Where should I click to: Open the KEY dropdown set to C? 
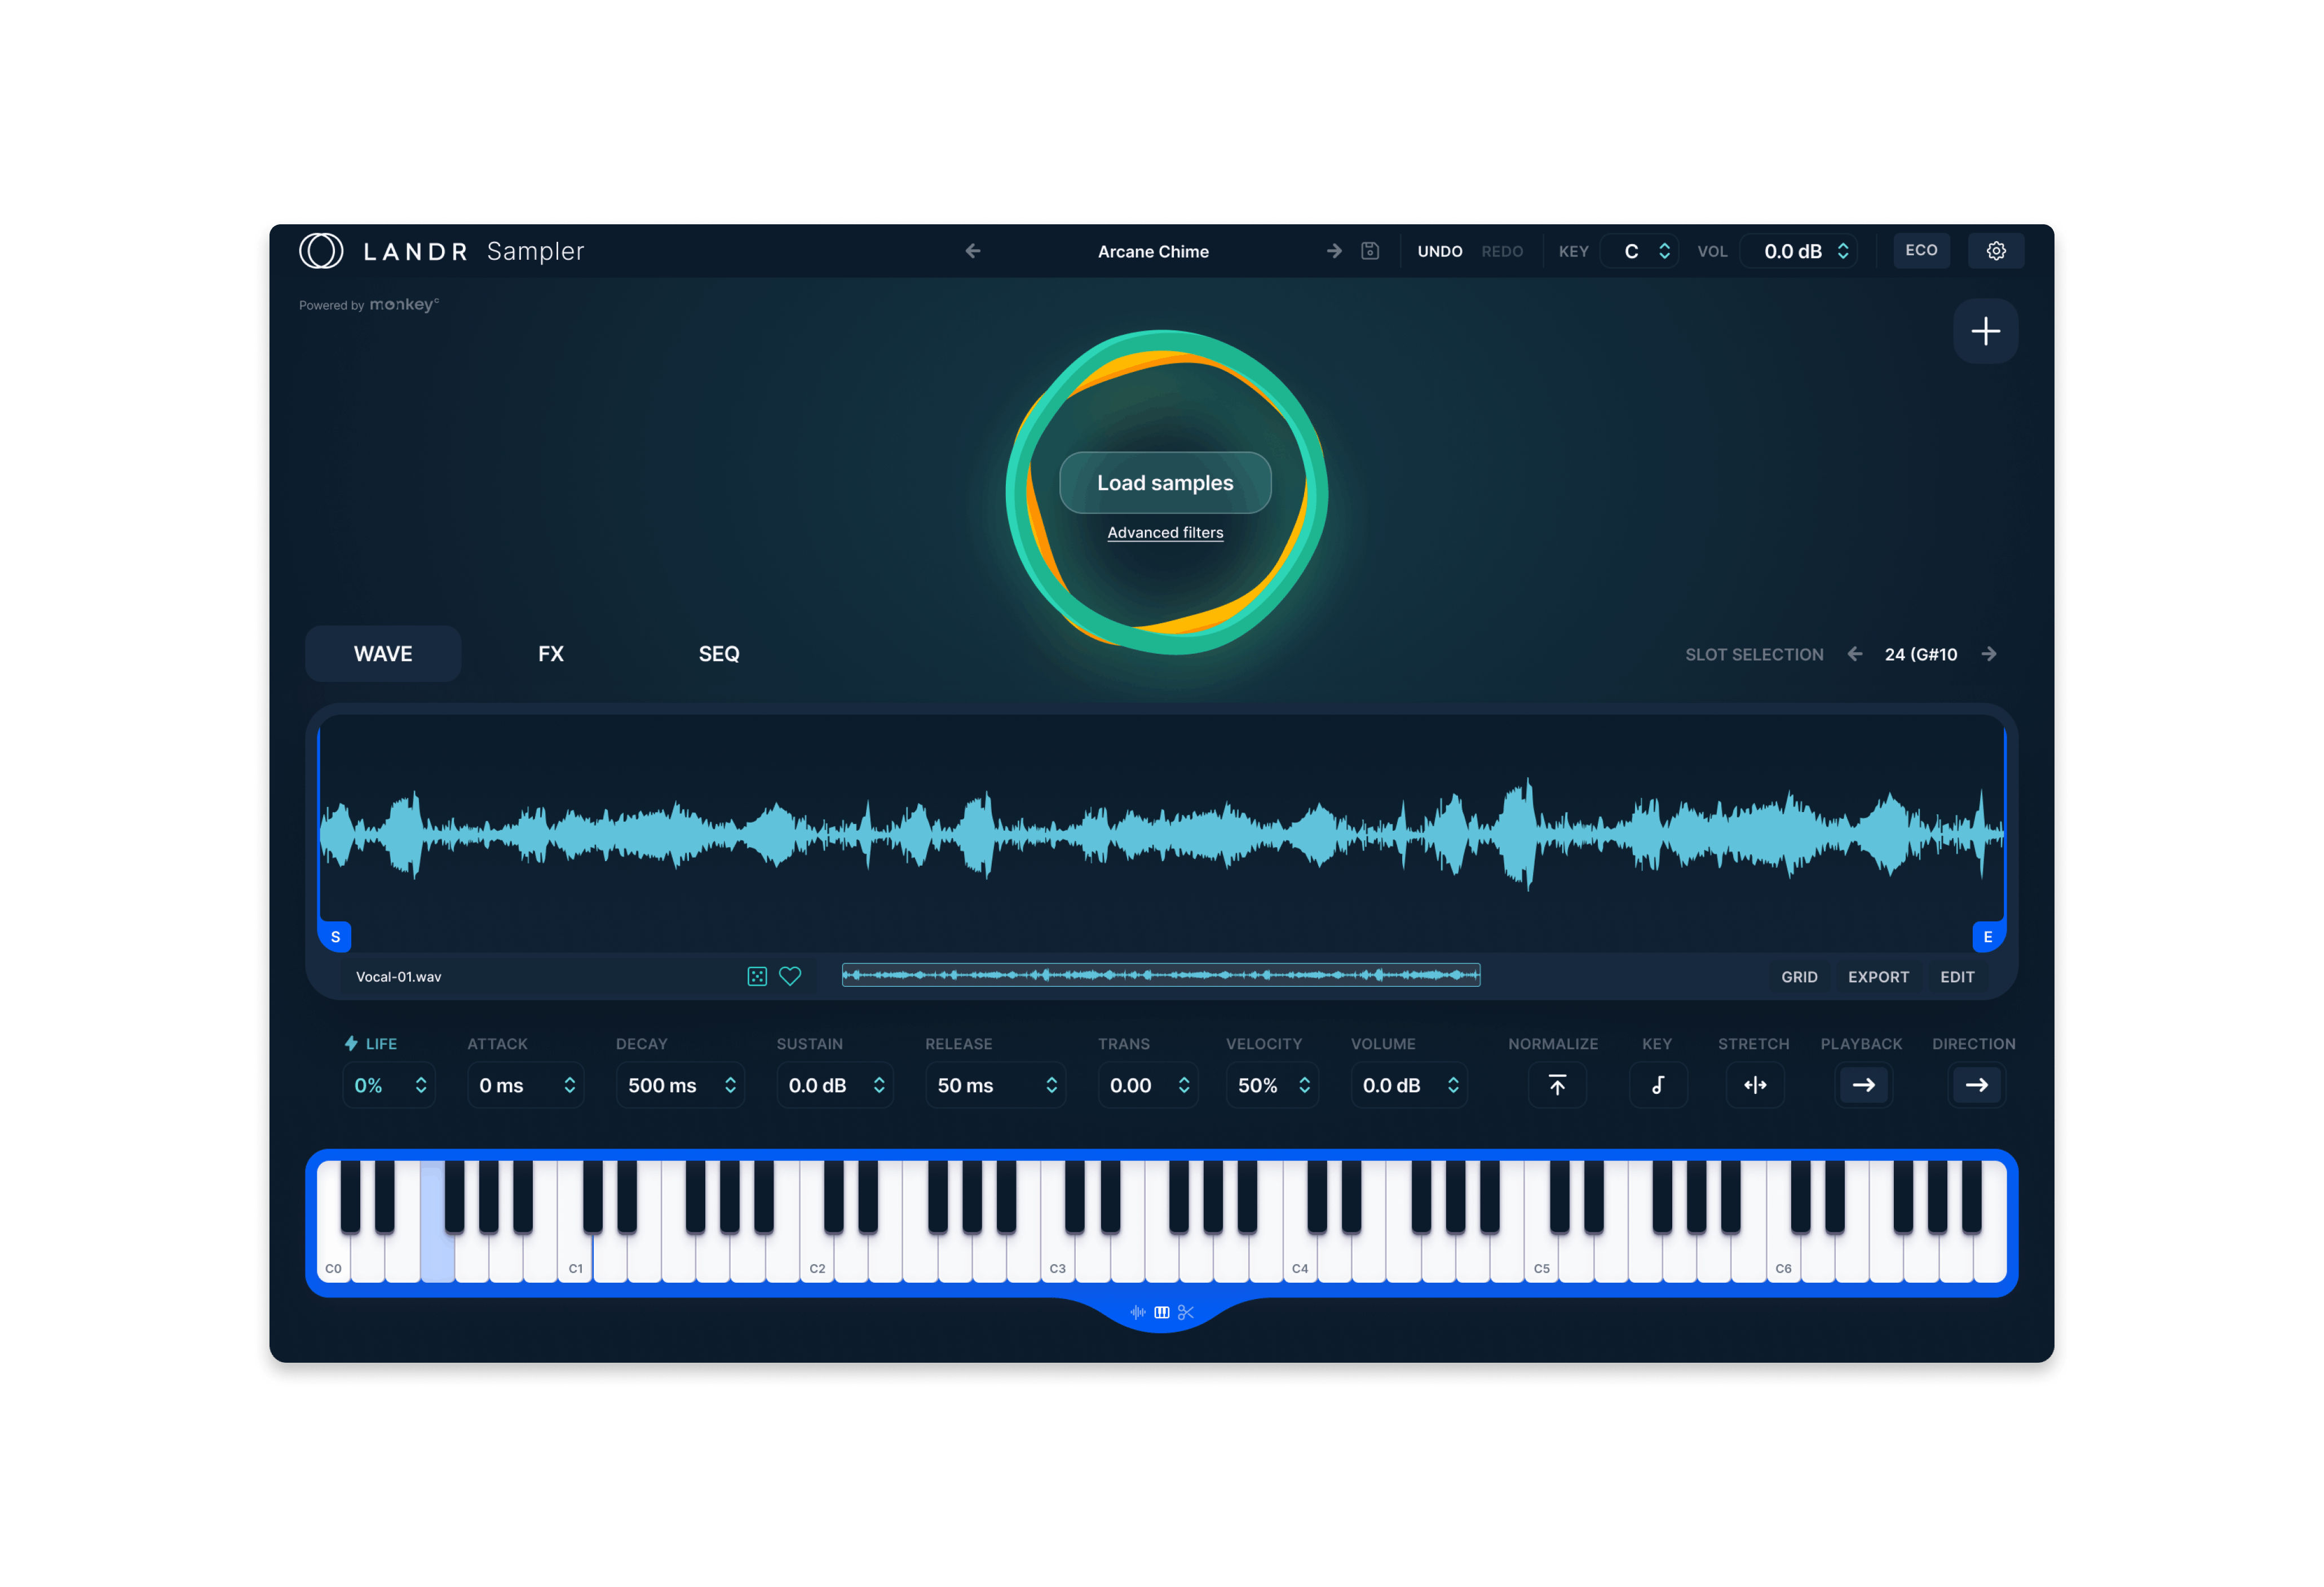coord(1638,251)
